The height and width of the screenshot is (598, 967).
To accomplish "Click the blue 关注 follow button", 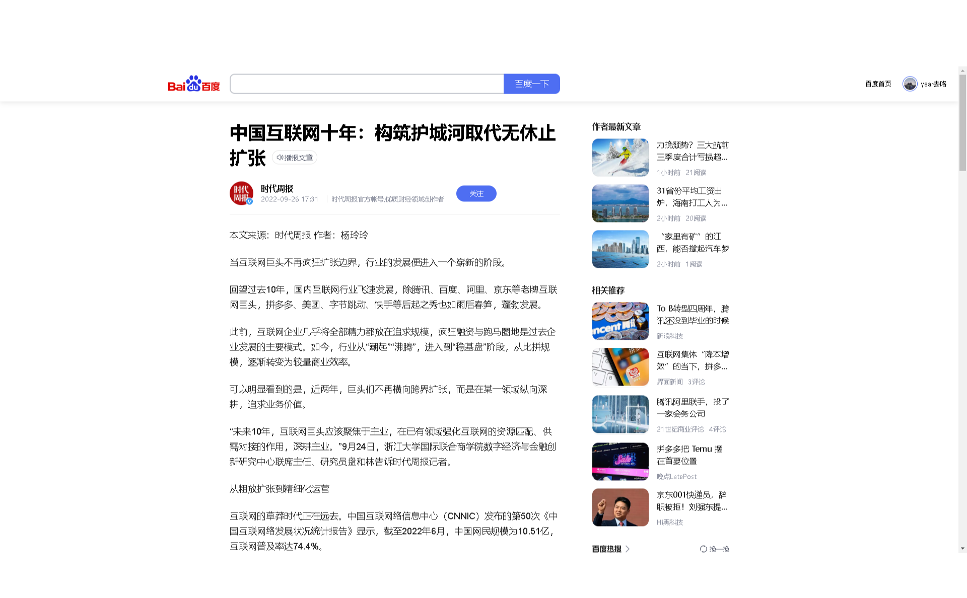I will pos(476,193).
